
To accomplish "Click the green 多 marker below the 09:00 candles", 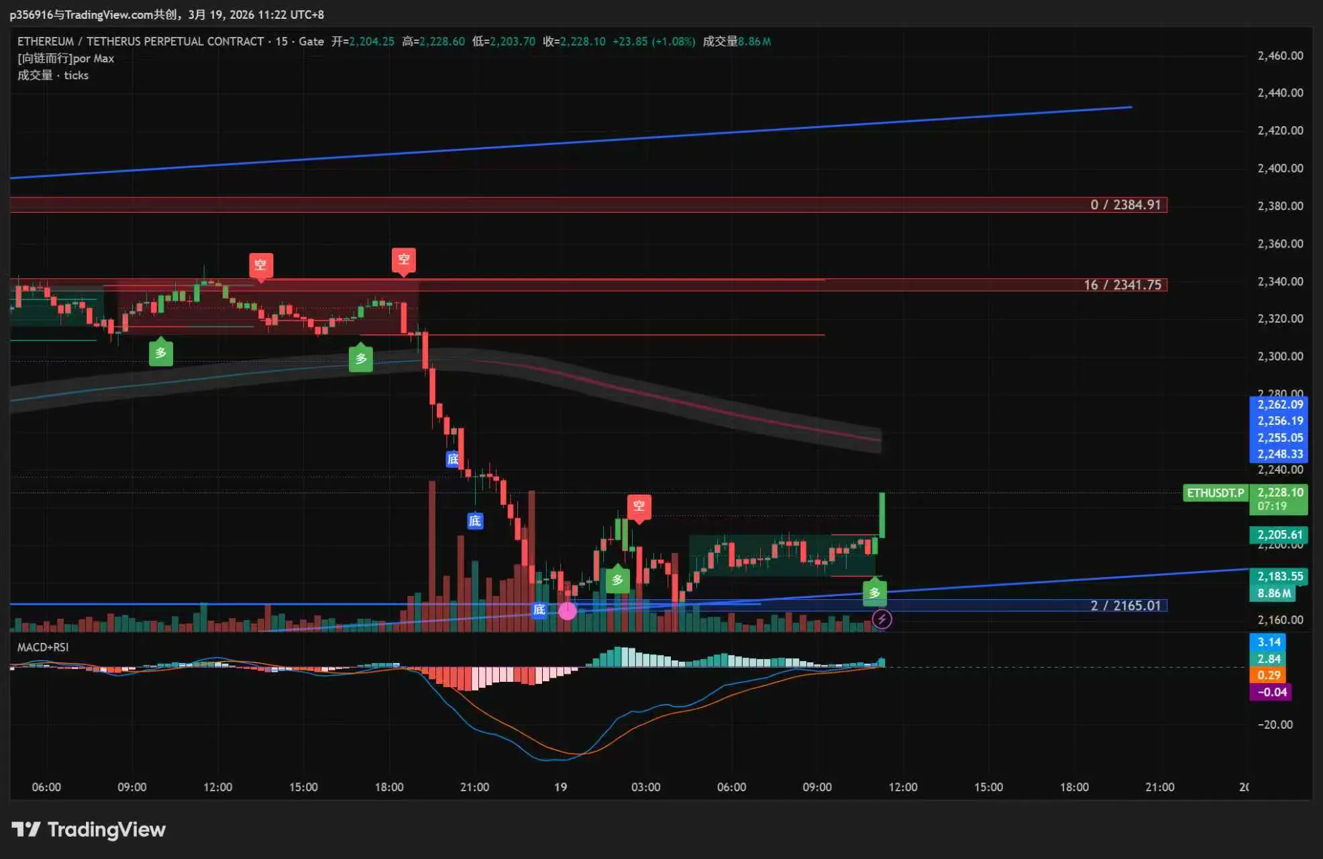I will [x=160, y=353].
